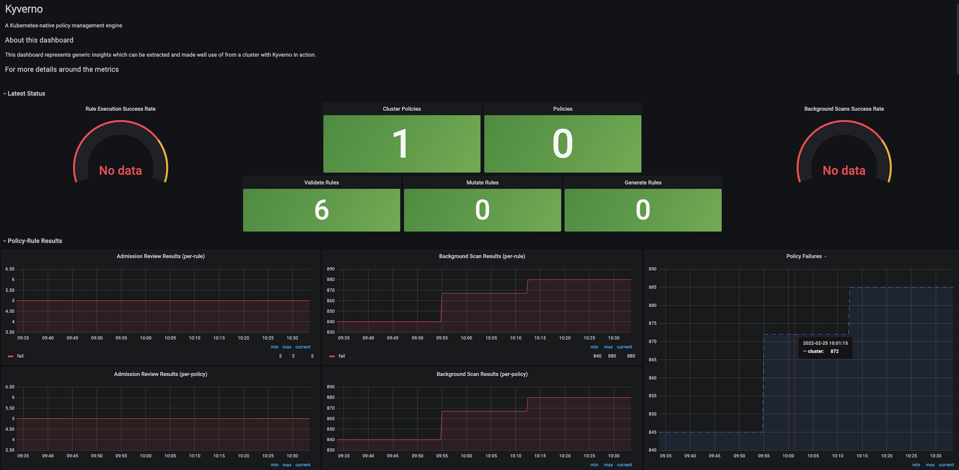Open the Rule Execution Success Rate panel title menu
The image size is (959, 470).
[120, 109]
